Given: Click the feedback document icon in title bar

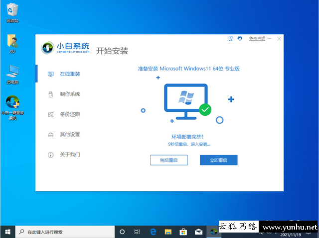Looking at the screenshot, I should [x=230, y=38].
